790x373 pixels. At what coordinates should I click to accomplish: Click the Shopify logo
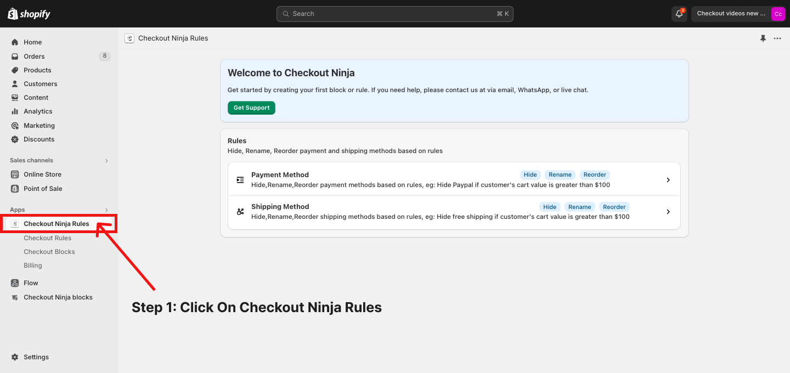tap(29, 14)
